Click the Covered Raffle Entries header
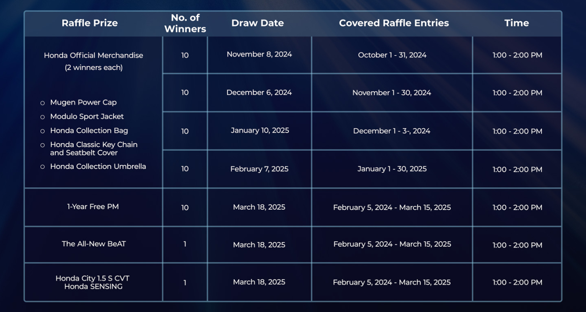This screenshot has width=586, height=312. click(394, 23)
